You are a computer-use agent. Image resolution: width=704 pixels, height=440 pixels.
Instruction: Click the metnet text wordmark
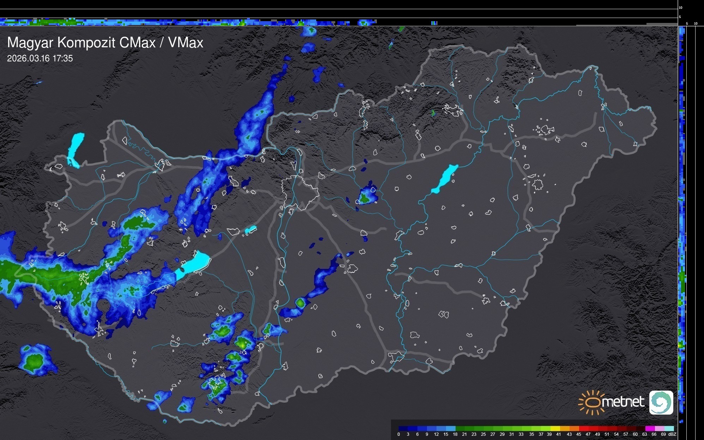click(x=623, y=402)
